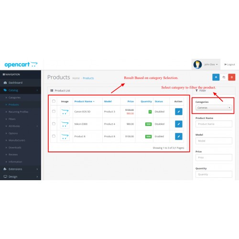Edit Nikon D300 with pencil icon
Screen dimensions: 239x239
179,124
